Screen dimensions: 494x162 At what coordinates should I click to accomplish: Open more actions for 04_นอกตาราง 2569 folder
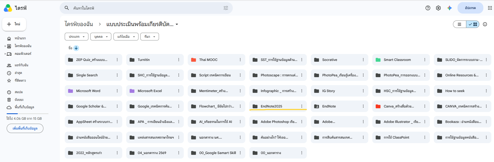(179, 153)
